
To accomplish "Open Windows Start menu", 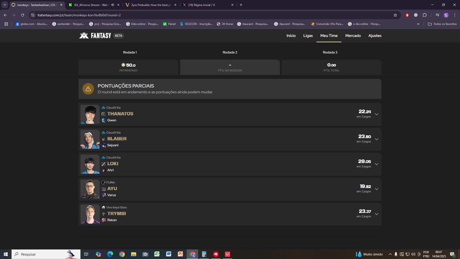I will click(x=6, y=254).
